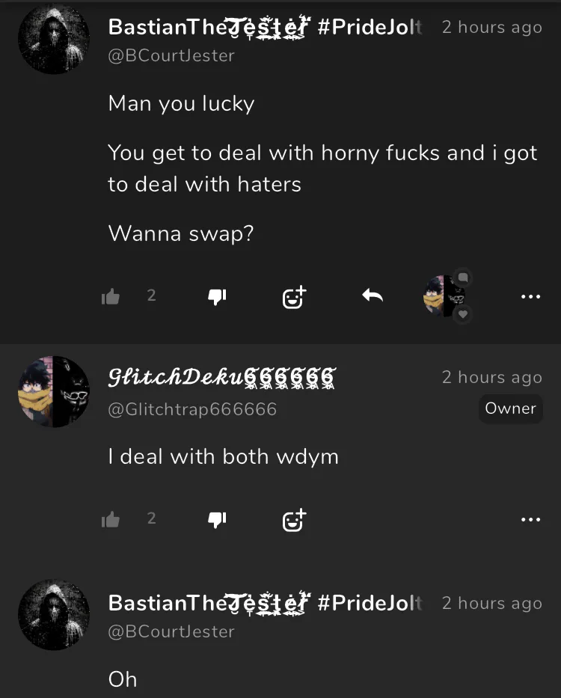Open more options for "Wanna swap?" comment
Image resolution: width=561 pixels, height=698 pixels.
pyautogui.click(x=531, y=296)
